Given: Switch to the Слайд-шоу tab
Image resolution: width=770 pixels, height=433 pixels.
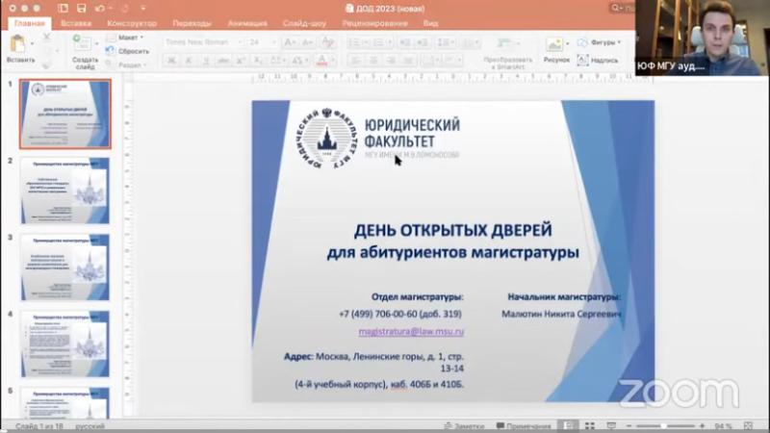Looking at the screenshot, I should click(x=304, y=23).
